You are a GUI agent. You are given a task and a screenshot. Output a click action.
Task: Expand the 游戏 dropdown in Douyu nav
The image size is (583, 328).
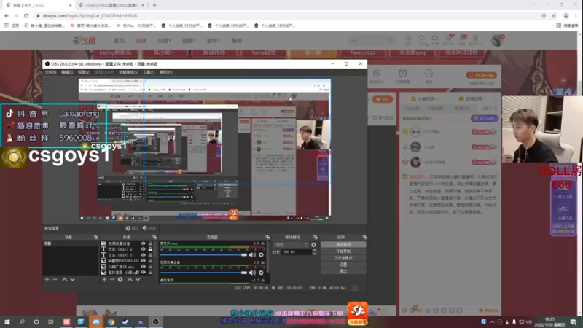coord(214,41)
